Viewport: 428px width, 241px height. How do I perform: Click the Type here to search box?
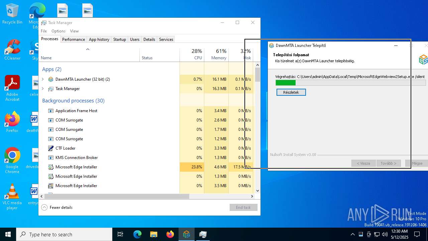click(64, 234)
